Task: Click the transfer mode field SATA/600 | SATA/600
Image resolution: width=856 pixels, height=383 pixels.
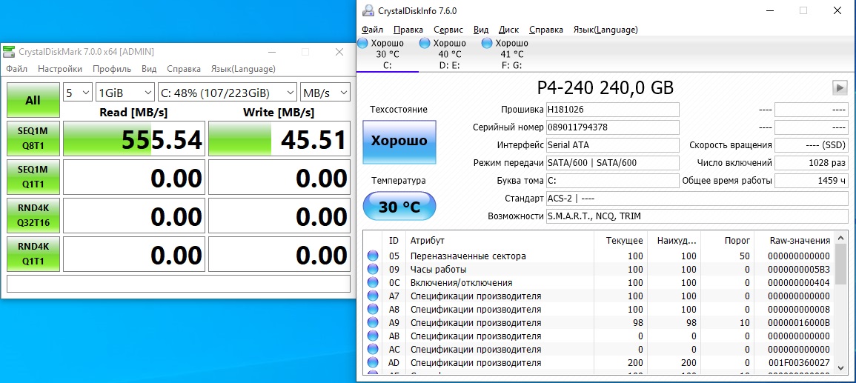Action: pos(612,162)
